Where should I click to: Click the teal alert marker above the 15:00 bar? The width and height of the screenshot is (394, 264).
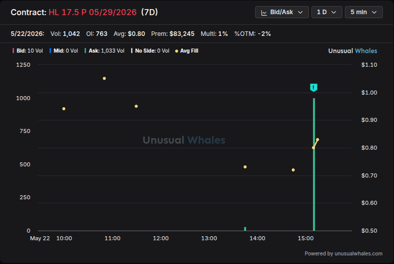coord(313,87)
